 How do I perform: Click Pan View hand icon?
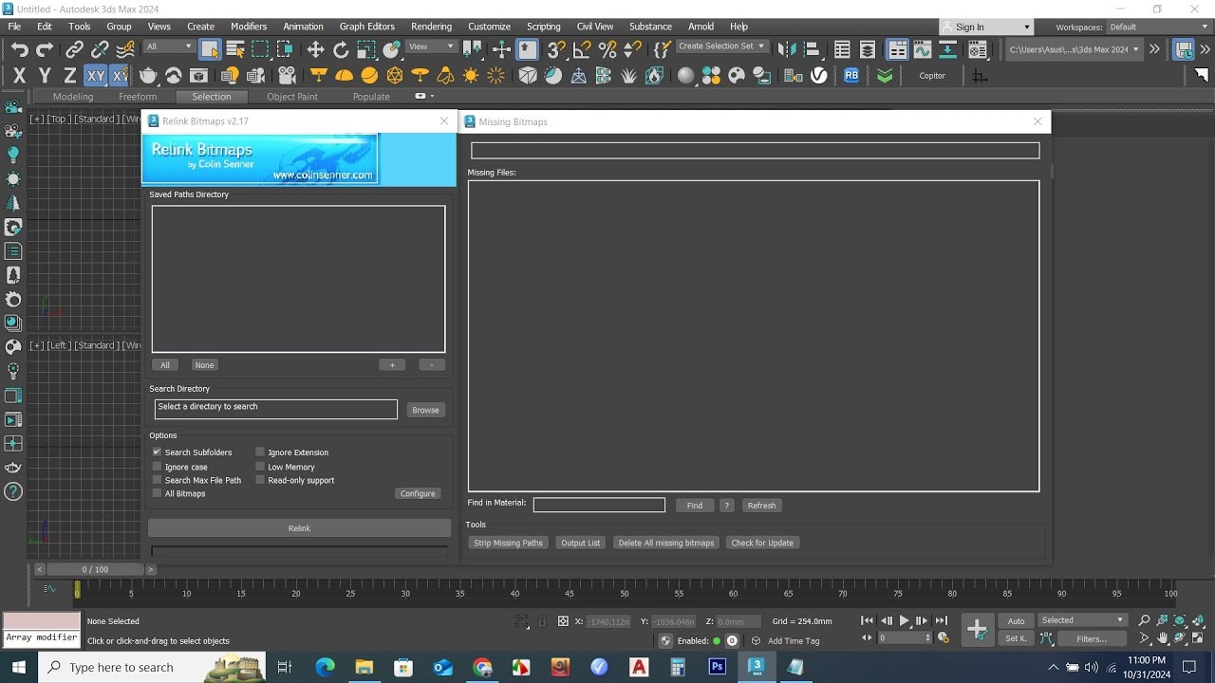1163,638
